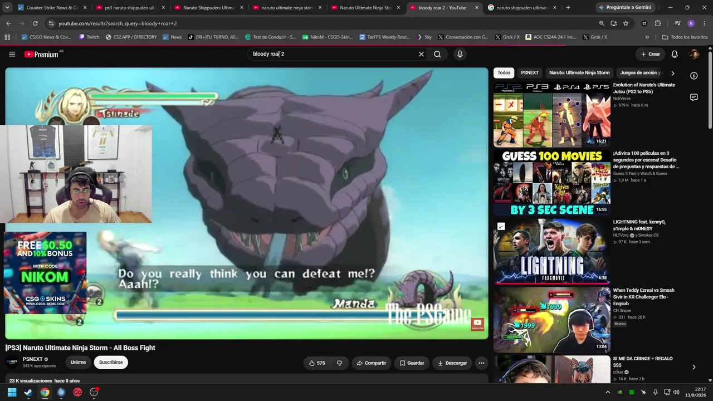Image resolution: width=713 pixels, height=401 pixels.
Task: Click the subscribe watermark in video corner
Action: point(477,324)
